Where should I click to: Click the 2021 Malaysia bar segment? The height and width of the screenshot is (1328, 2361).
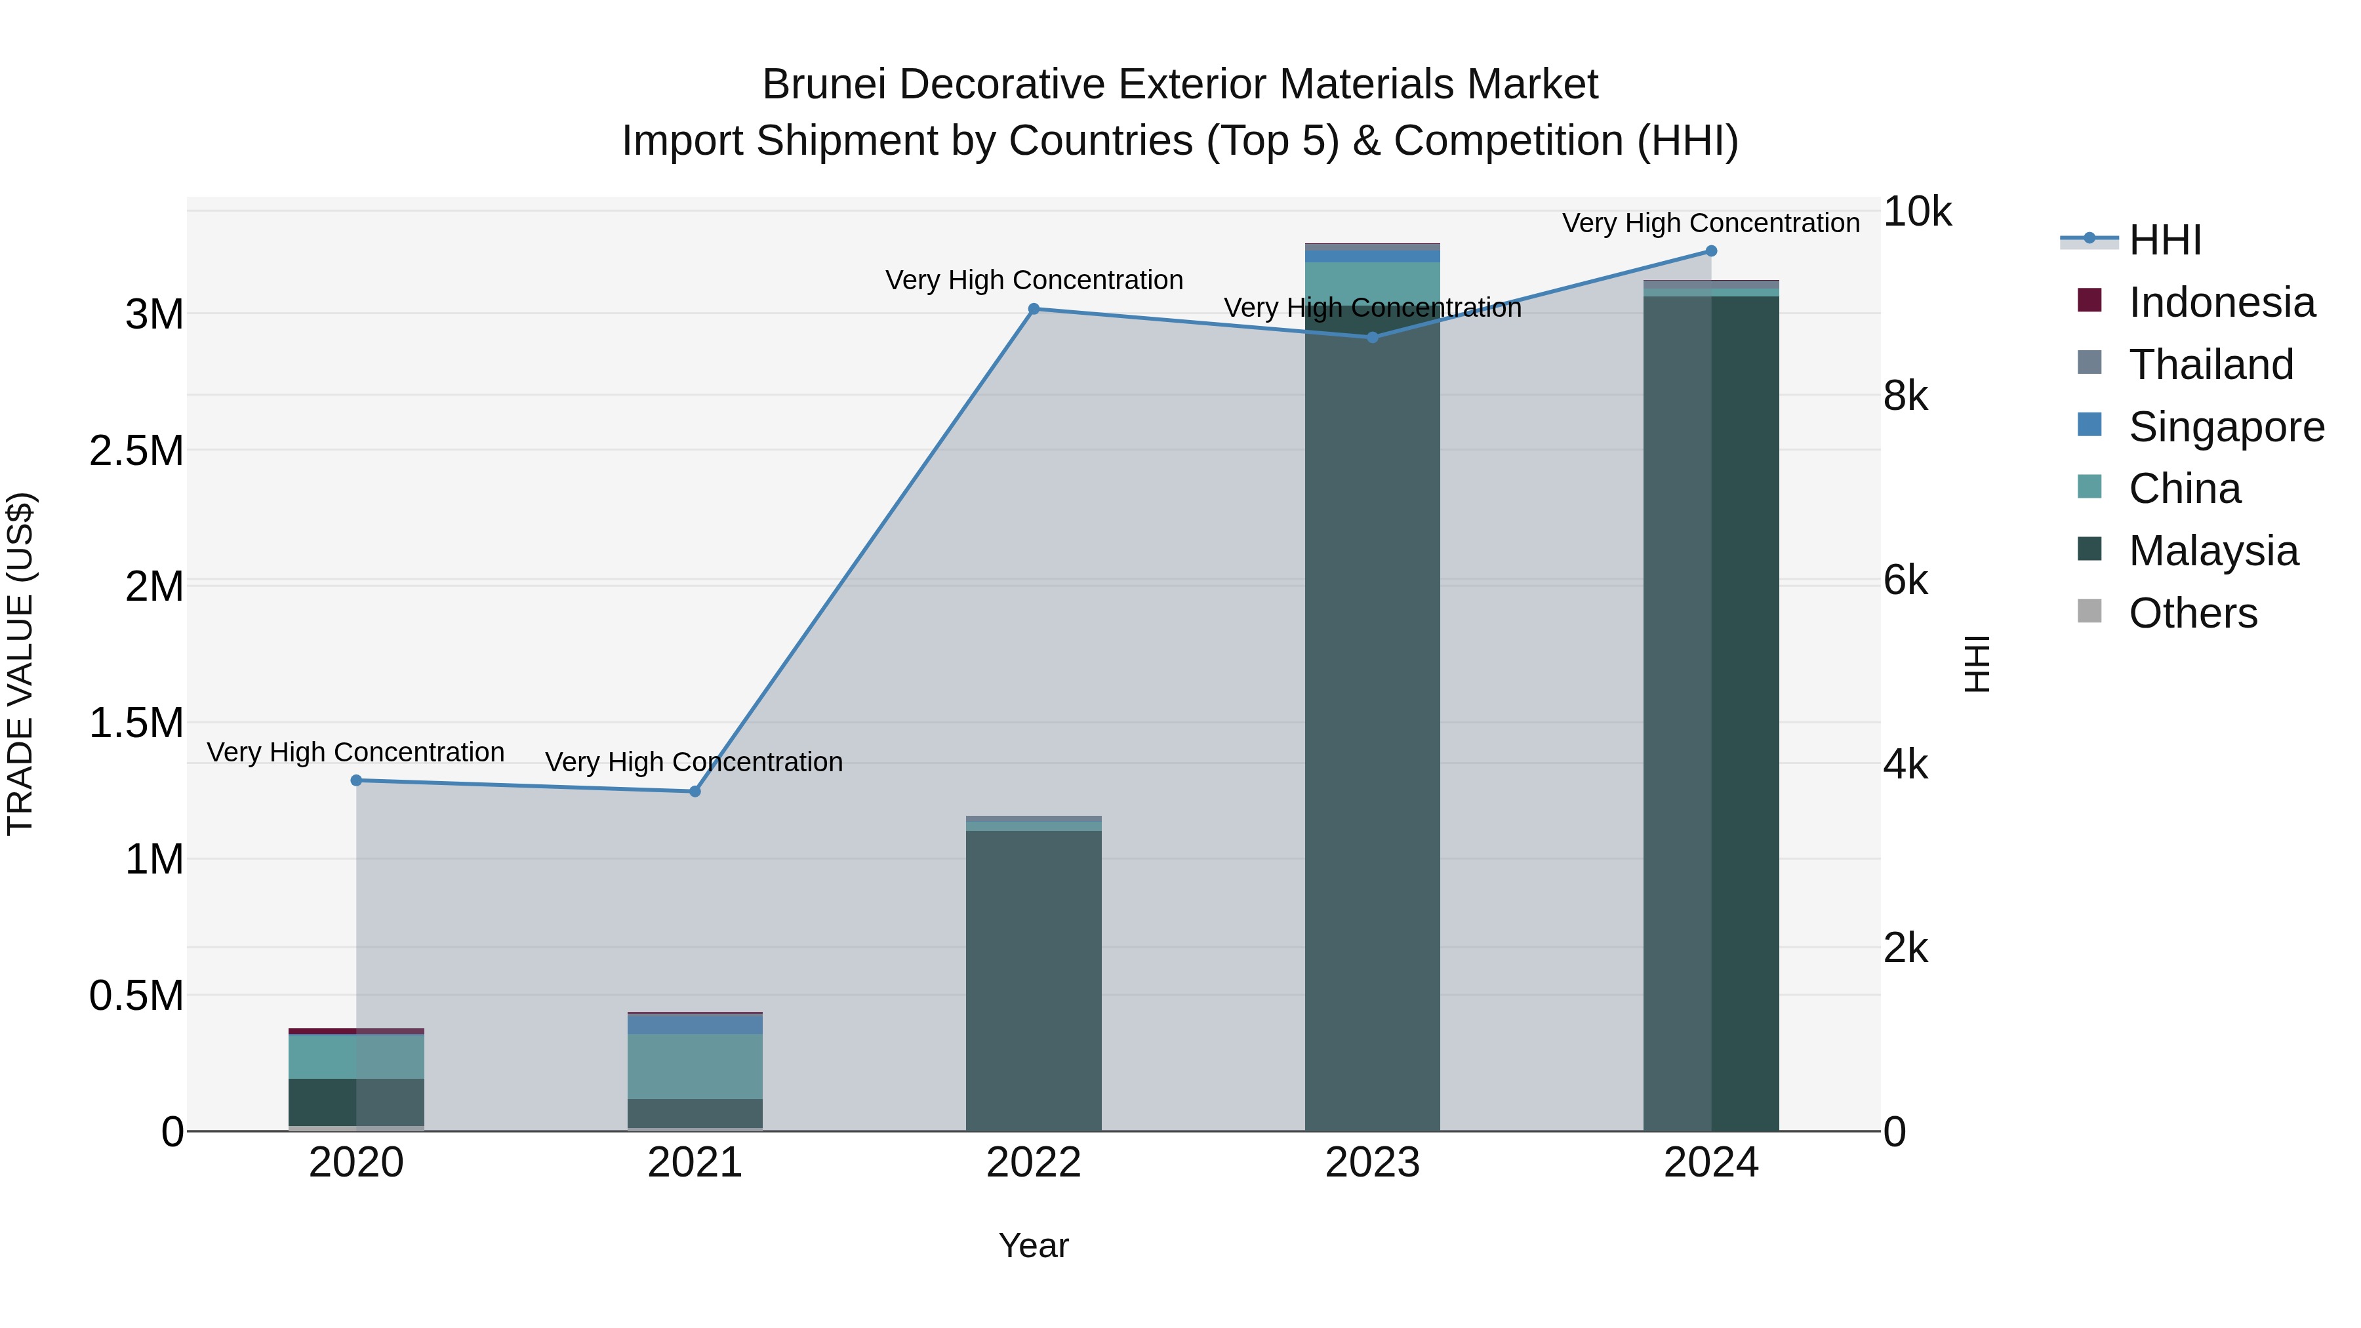click(x=695, y=1114)
